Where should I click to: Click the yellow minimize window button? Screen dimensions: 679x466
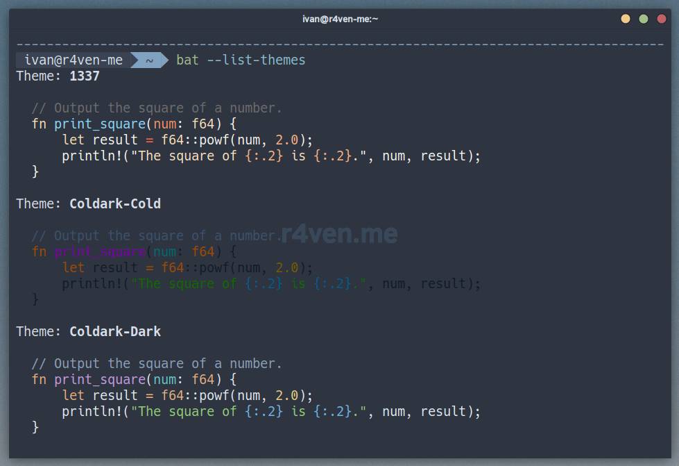(626, 19)
